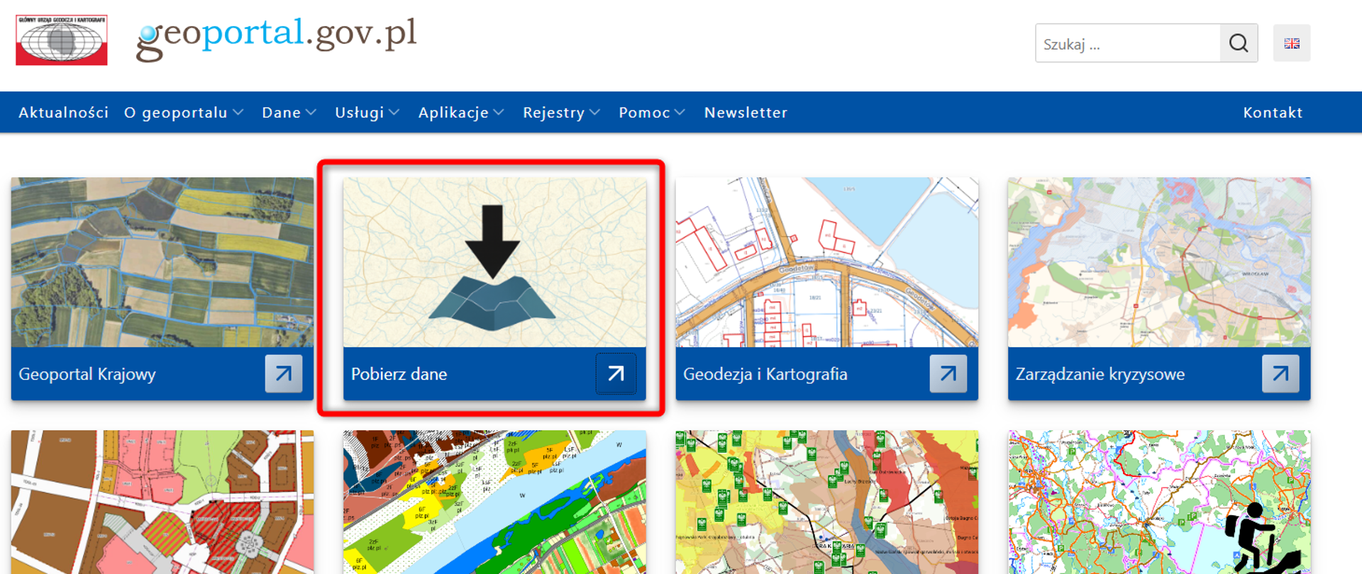This screenshot has width=1362, height=574.
Task: Click the Pobierz dane title link
Action: click(x=399, y=374)
